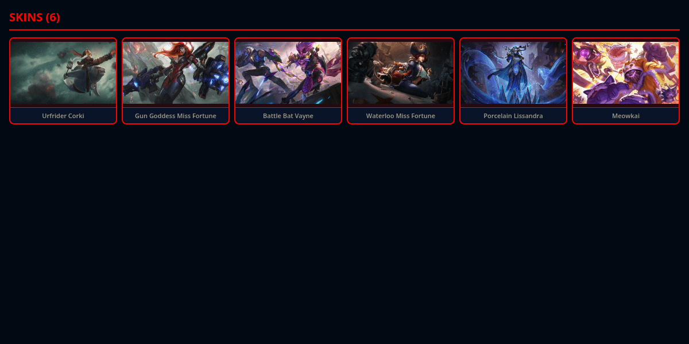Click the red divider line below SKINS heading
Image resolution: width=689 pixels, height=344 pixels.
(x=344, y=29)
